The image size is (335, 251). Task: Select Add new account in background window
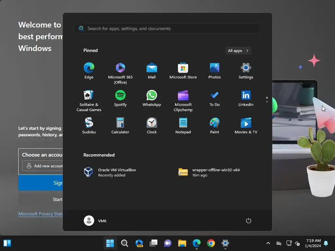click(43, 166)
